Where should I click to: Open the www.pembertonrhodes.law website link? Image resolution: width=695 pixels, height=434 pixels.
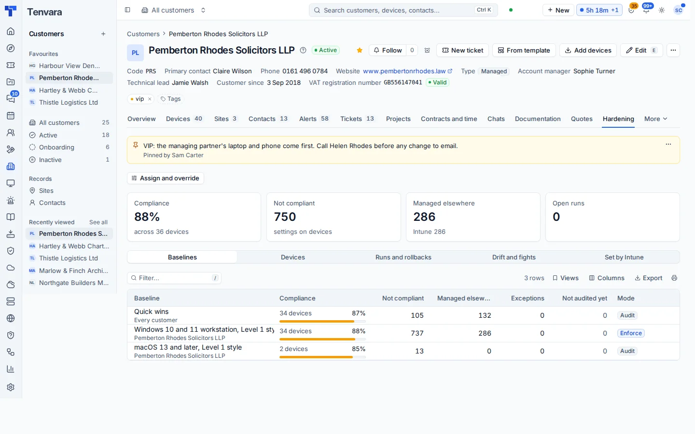pos(407,71)
